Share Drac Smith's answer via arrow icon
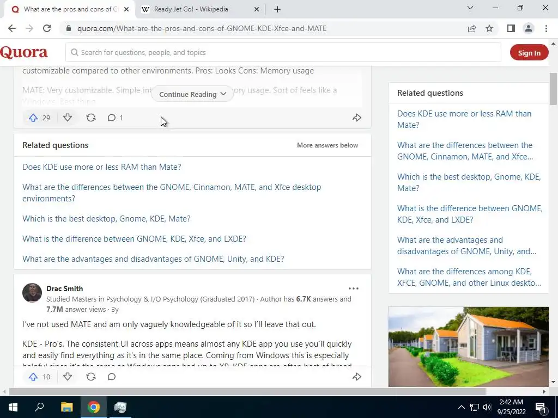 point(356,377)
